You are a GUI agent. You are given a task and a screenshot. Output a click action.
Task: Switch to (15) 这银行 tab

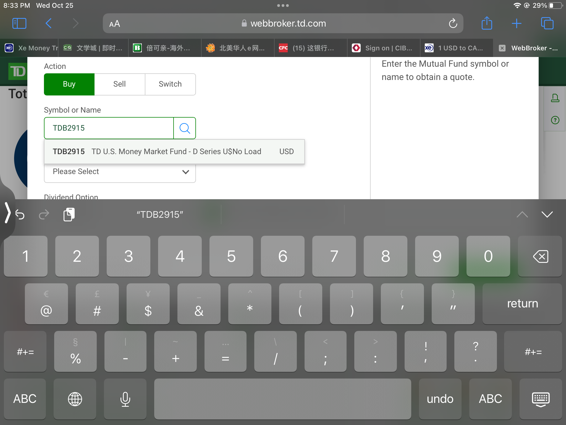[311, 48]
